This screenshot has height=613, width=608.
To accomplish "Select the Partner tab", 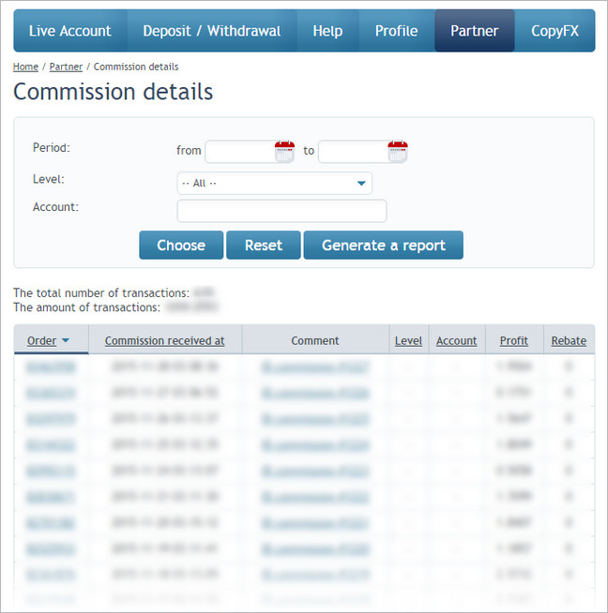I will (474, 31).
